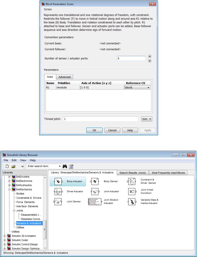Close the Block Parameters Screw dialog
Image resolution: width=197 pixels, height=257 pixels.
pyautogui.click(x=152, y=4)
